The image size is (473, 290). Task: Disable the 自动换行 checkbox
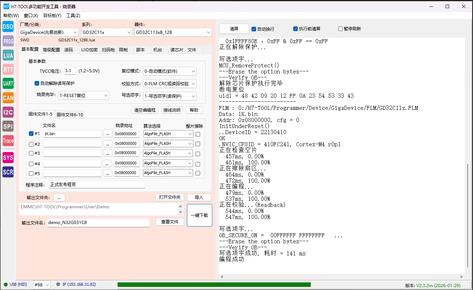point(254,29)
